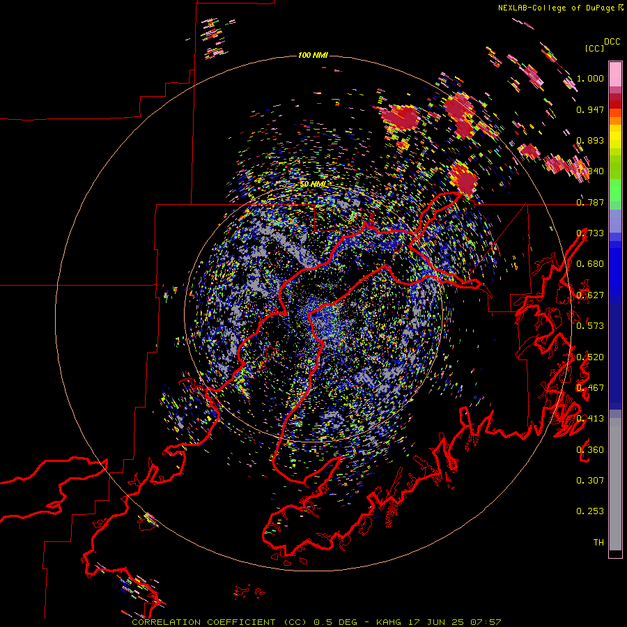Screen dimensions: 627x627
Task: Click the 0.413 scale value
Action: 590,419
